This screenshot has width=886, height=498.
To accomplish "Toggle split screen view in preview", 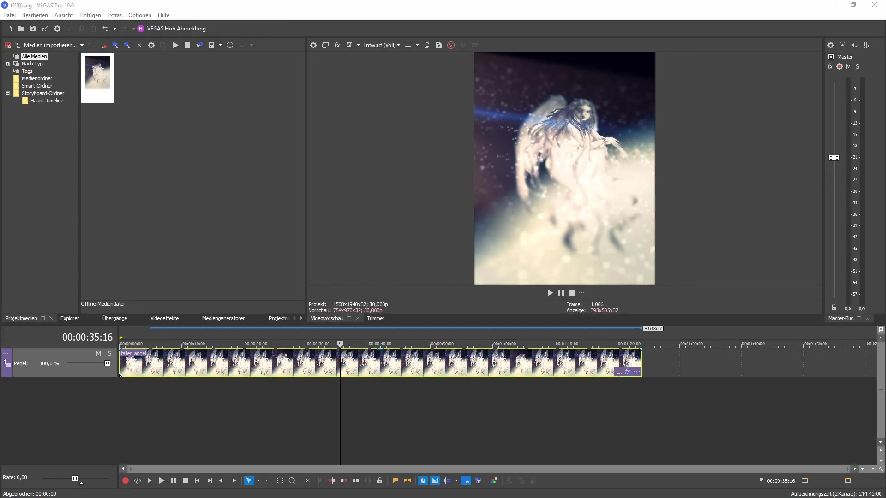I will click(x=349, y=45).
